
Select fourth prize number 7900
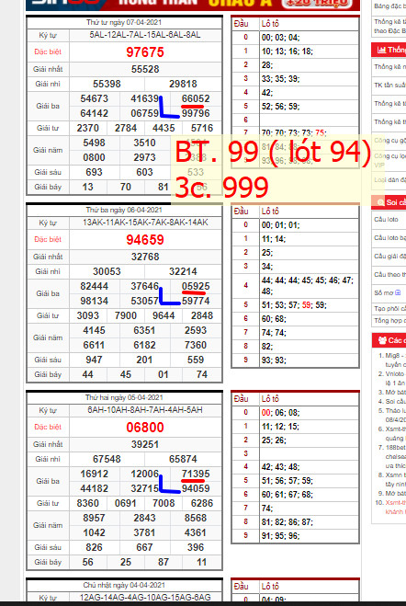point(126,315)
